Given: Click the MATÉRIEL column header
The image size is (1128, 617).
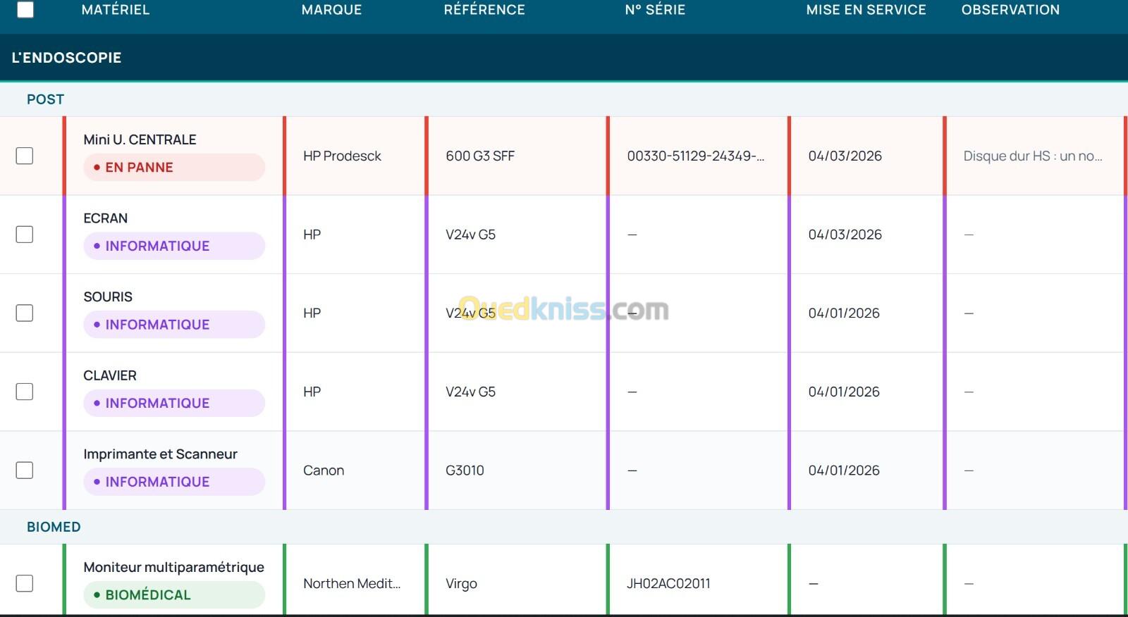Looking at the screenshot, I should [116, 10].
